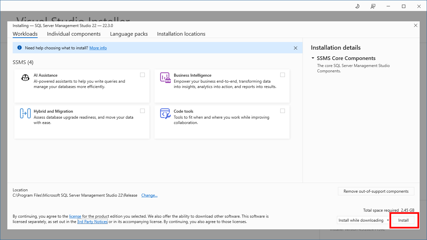
Task: Click the SSMS Core Components description text
Action: click(x=353, y=68)
